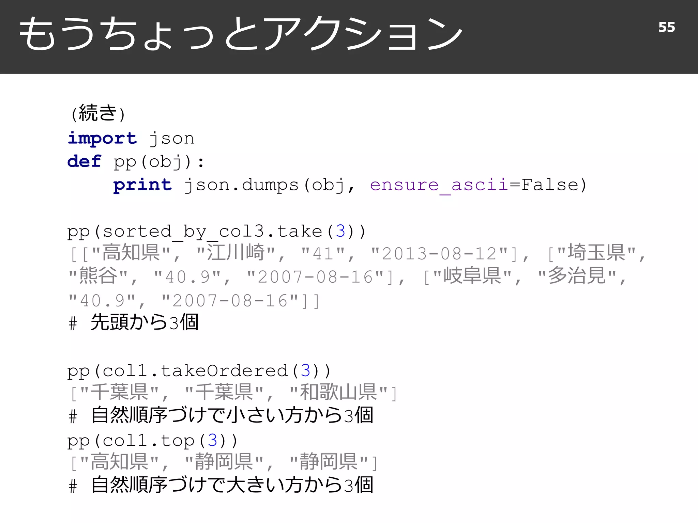Click the comment '# 先頭から3個'
The image size is (698, 523).
click(134, 322)
